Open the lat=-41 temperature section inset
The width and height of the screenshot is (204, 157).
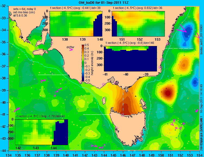tap(42, 132)
